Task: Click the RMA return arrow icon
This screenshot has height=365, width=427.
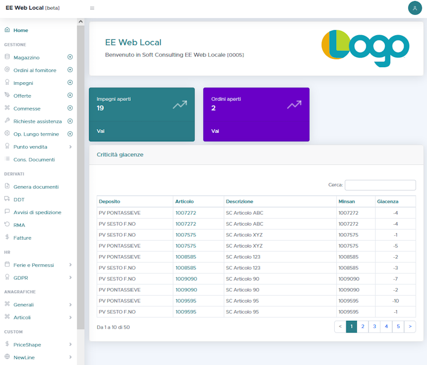Action: tap(7, 225)
